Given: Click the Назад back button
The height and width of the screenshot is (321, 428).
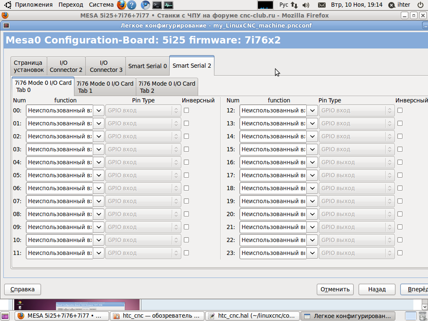Looking at the screenshot, I should (x=377, y=289).
